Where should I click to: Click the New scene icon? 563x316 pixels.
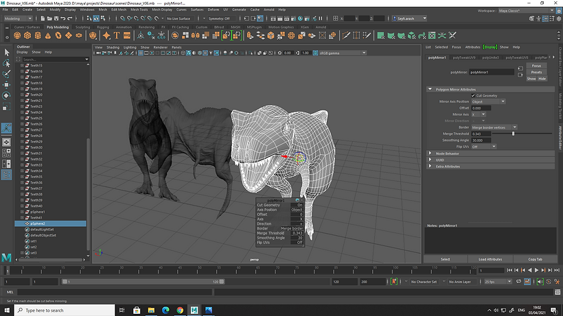(43, 19)
